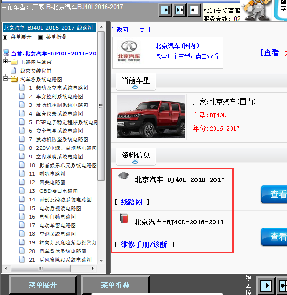The width and height of the screenshot is (287, 295).
Task: Click page icon of 11 喇叭电路图
Action: 22,173
